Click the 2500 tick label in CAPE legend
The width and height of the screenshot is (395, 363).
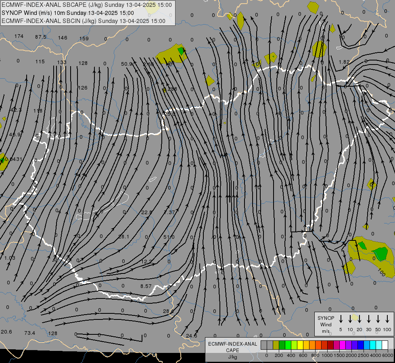[363, 355]
